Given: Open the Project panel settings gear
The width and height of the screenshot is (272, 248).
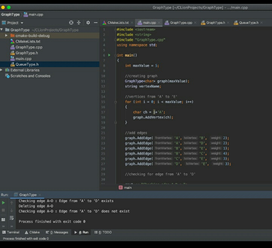Looking at the screenshot, I should (x=88, y=23).
